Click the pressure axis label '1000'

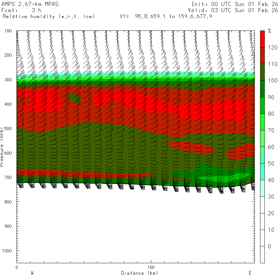pos(7,251)
